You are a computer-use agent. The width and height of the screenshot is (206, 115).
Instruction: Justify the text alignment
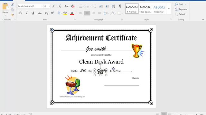pos(100,13)
